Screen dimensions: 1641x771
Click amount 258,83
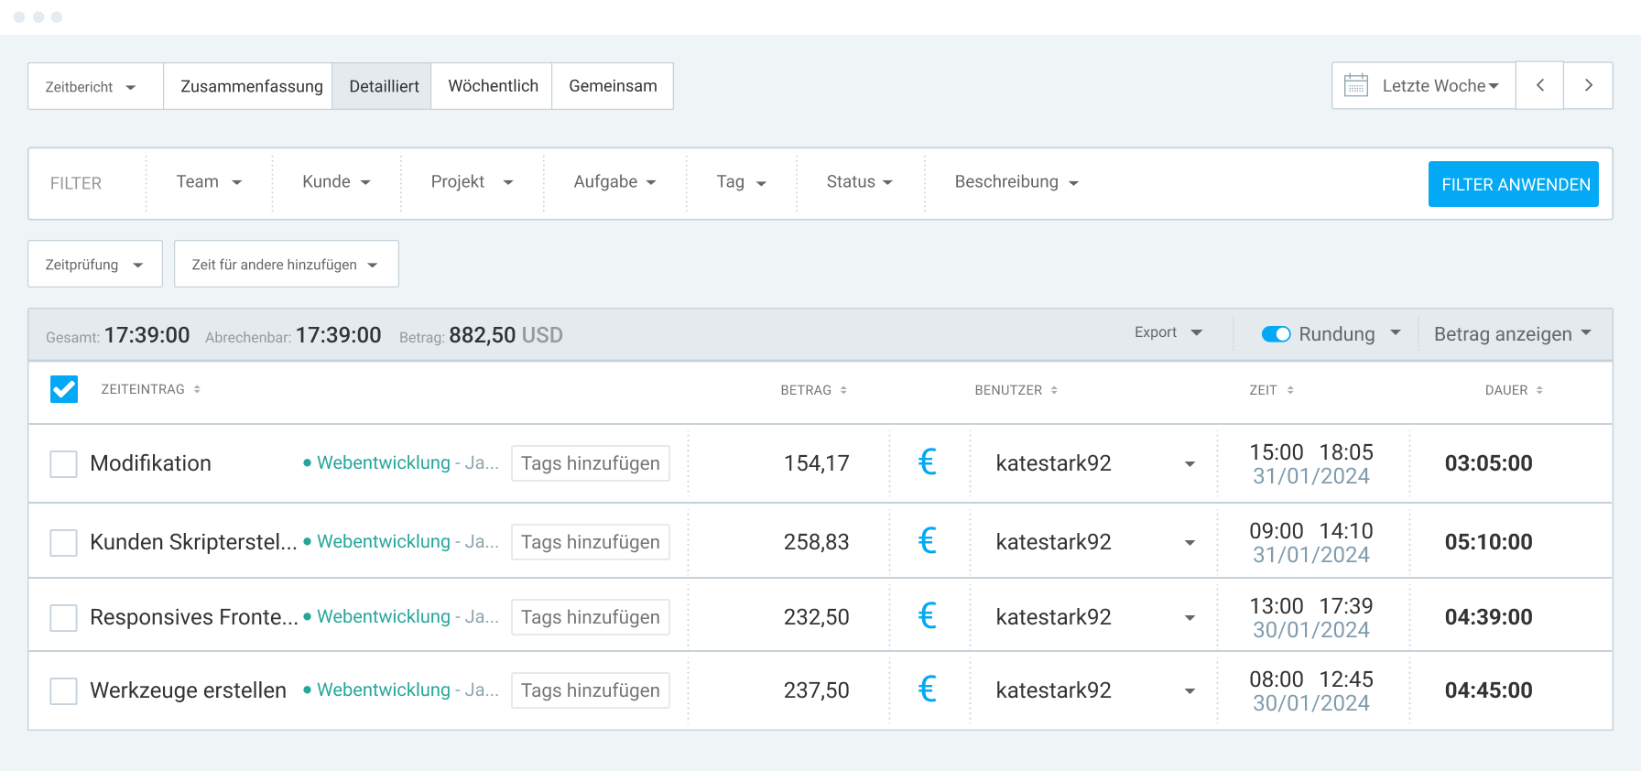click(x=817, y=542)
